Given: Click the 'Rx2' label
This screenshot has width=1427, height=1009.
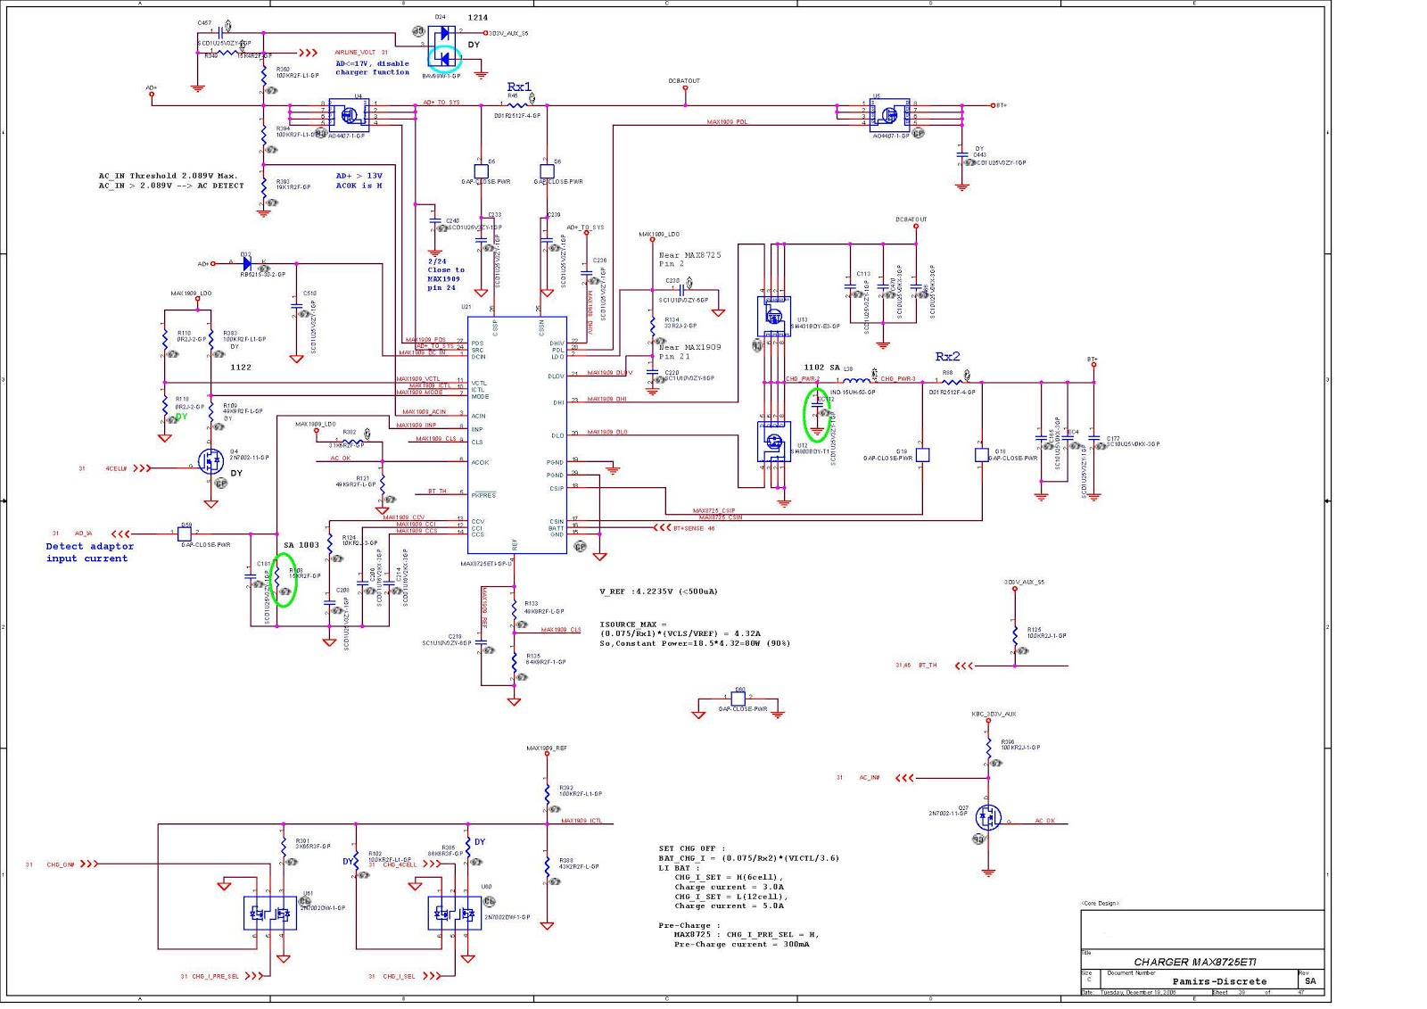Looking at the screenshot, I should 947,357.
